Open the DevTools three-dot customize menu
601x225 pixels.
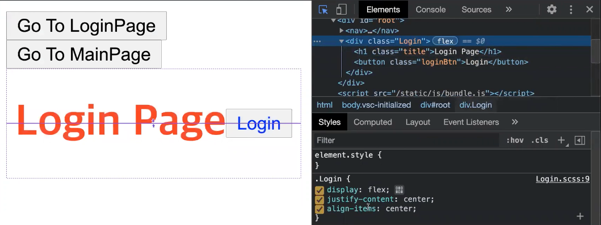tap(571, 10)
